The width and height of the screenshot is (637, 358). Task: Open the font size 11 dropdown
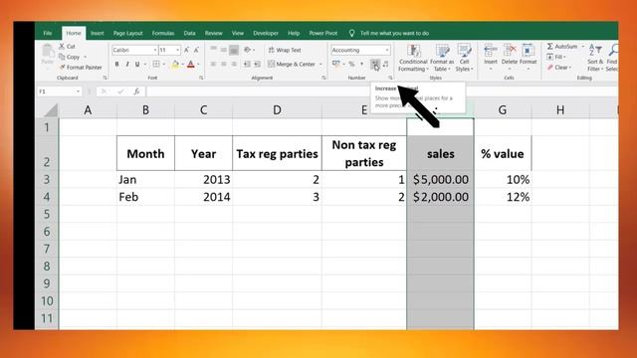tap(177, 50)
